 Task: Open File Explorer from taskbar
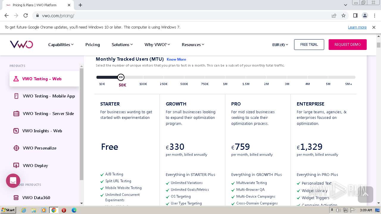click(x=34, y=210)
